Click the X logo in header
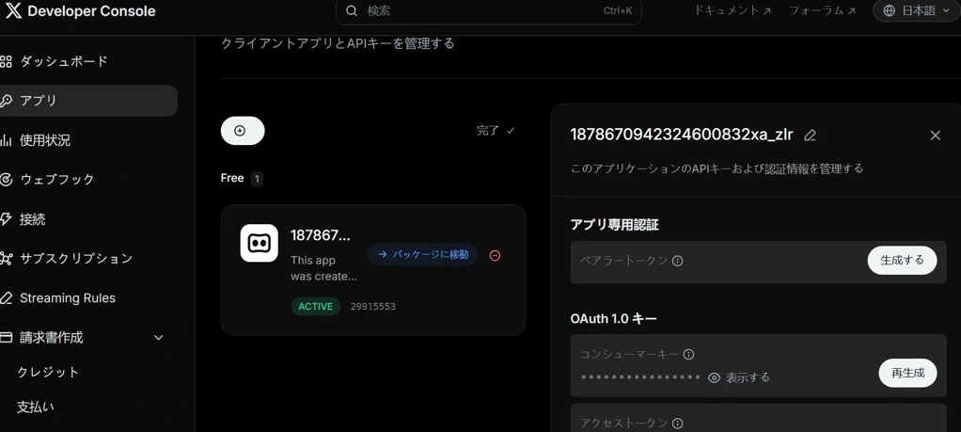Viewport: 961px width, 432px height. coord(13,11)
